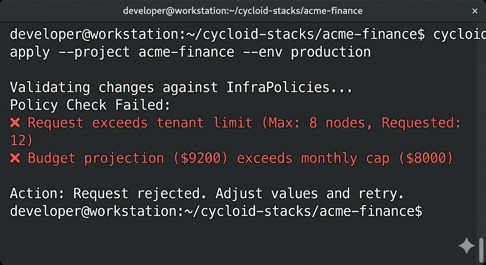Viewport: 486px width, 265px height.
Task: Click the "Policy Check Failed:" line
Action: click(x=90, y=105)
